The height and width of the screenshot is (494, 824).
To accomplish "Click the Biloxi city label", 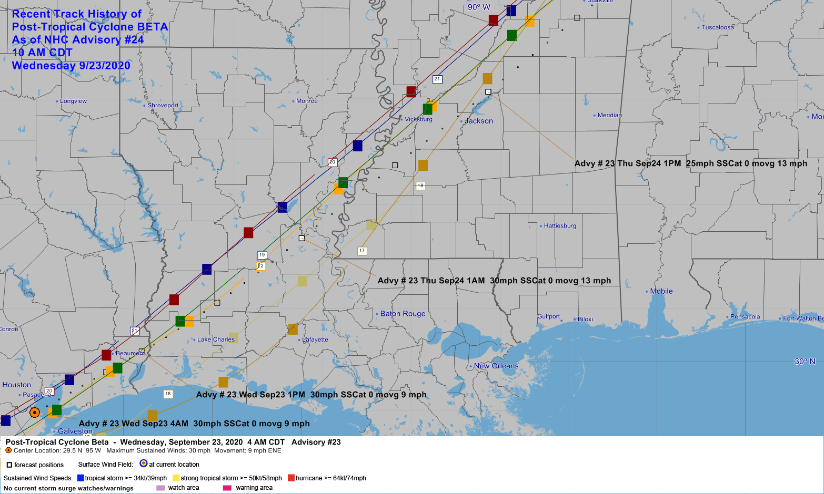I will [x=585, y=319].
